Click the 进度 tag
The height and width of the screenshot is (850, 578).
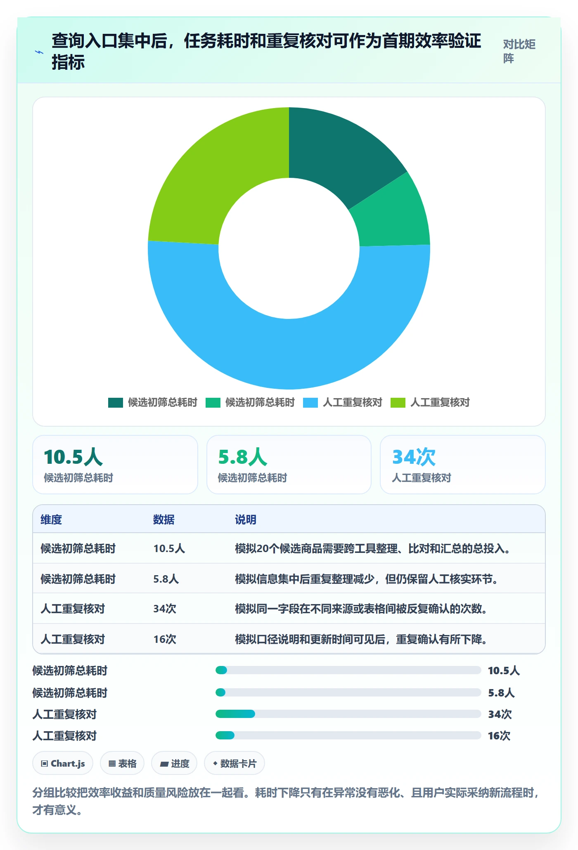pyautogui.click(x=174, y=763)
